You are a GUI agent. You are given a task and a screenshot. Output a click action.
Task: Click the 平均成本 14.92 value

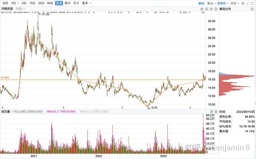coord(251,121)
